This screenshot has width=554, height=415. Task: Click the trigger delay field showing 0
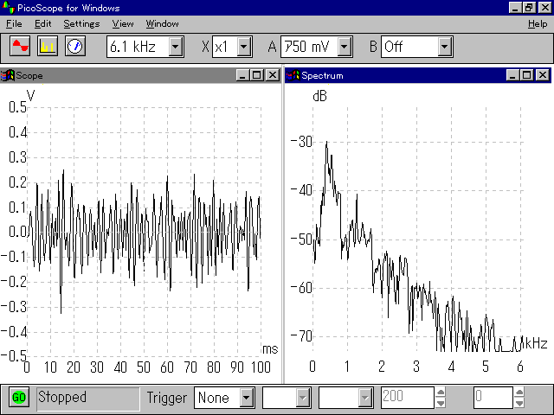[493, 398]
